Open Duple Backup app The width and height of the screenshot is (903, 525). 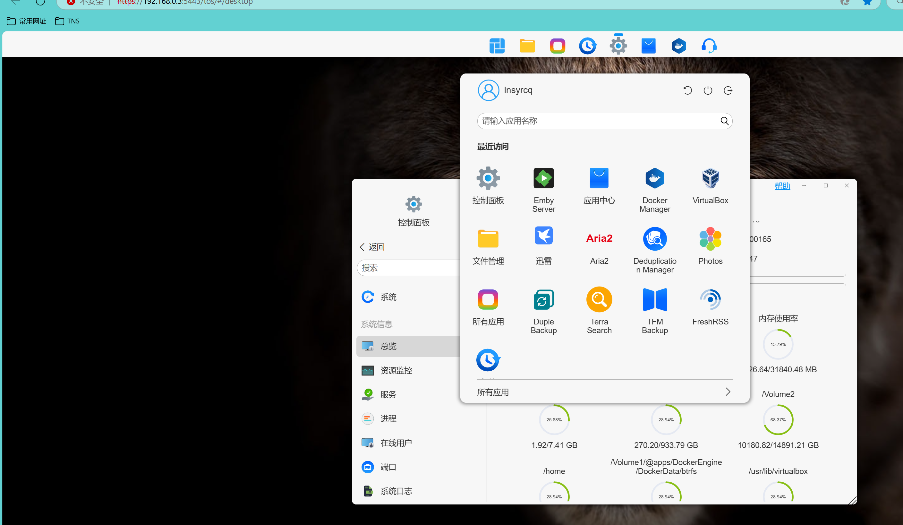(x=543, y=299)
